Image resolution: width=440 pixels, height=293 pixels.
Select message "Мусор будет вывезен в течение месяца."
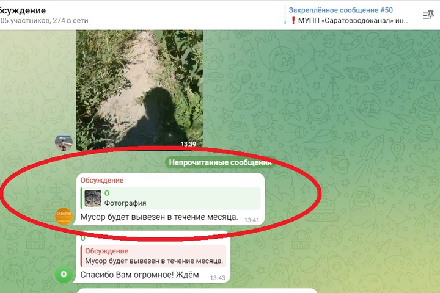click(159, 217)
